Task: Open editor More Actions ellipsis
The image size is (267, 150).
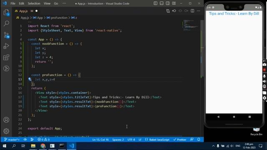Action: [199, 11]
